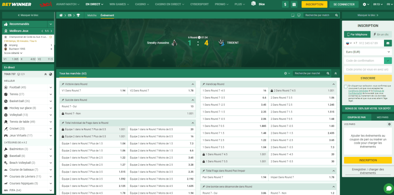Hide the left block via Masquer le bloc
Screen dimensions: 394x195
coord(28,15)
